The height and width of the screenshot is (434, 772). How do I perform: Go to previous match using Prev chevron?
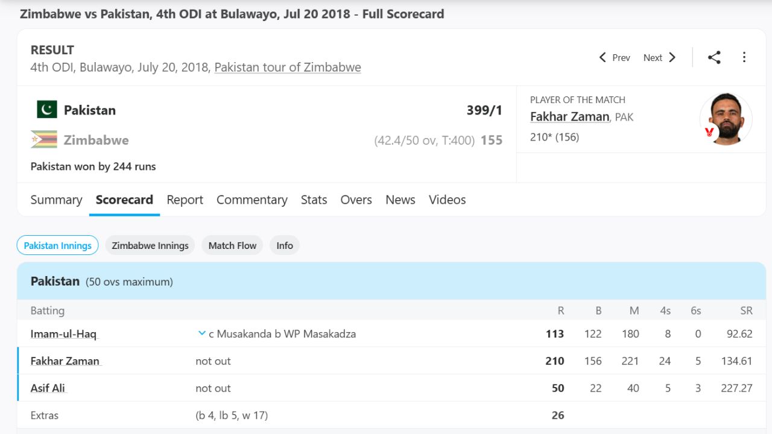(x=602, y=57)
